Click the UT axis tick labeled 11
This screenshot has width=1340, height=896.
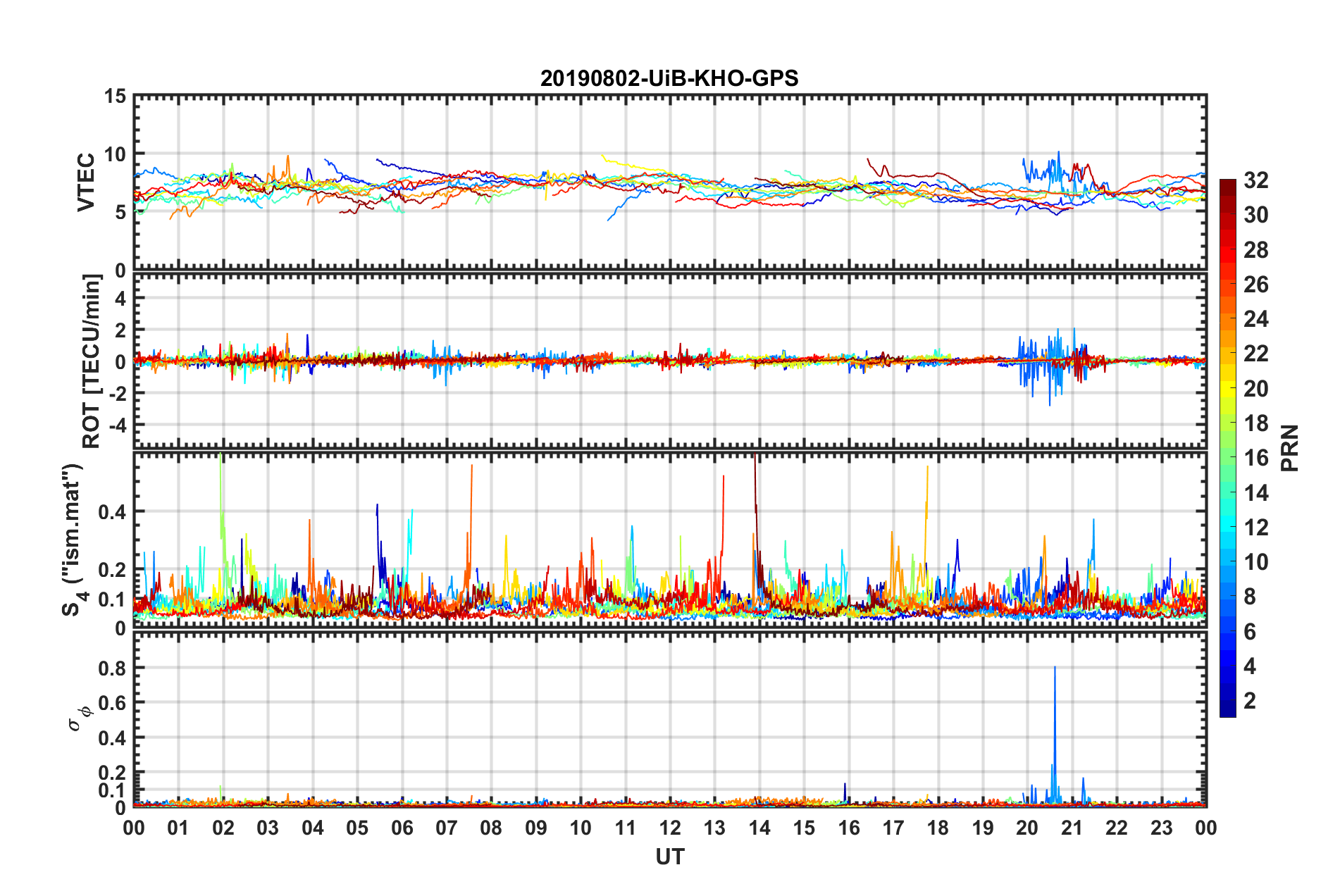[x=626, y=828]
